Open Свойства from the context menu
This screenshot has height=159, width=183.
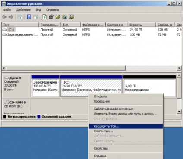126,148
